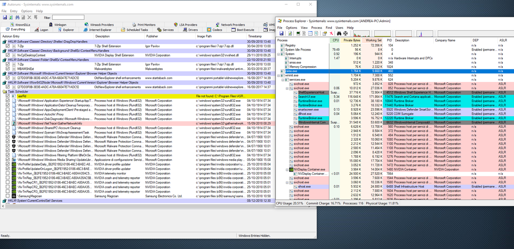Click the Delete X icon in Autoruns toolbar
The image size is (514, 249).
[x=29, y=17]
